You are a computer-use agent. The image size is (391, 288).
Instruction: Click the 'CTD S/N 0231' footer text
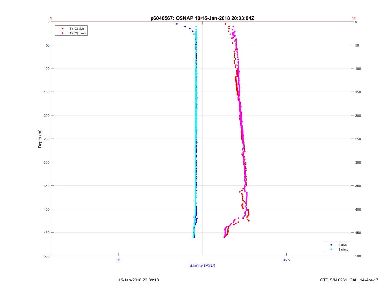point(334,280)
